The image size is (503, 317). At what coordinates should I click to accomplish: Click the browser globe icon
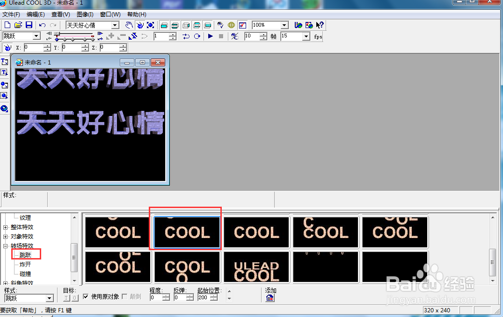299,25
